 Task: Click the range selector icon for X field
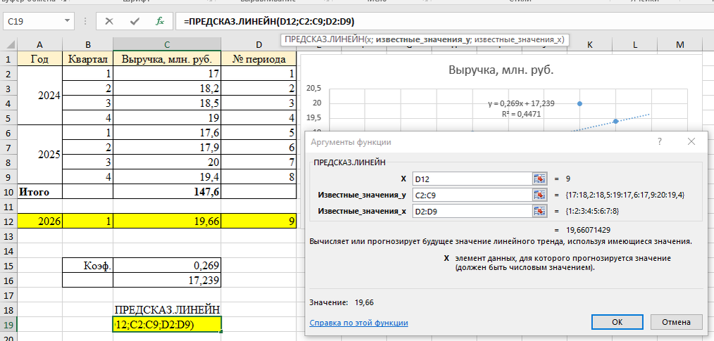pyautogui.click(x=539, y=179)
